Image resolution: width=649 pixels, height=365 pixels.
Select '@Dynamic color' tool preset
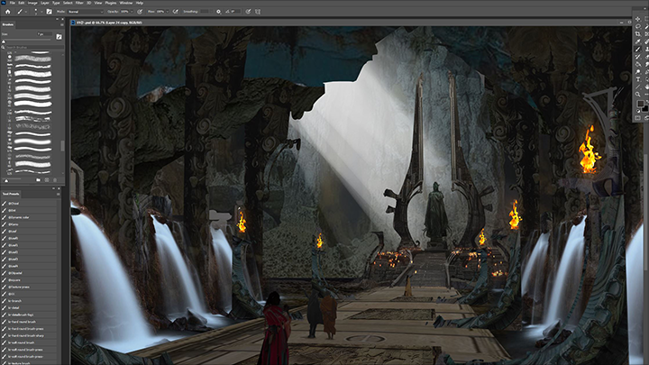[29, 217]
